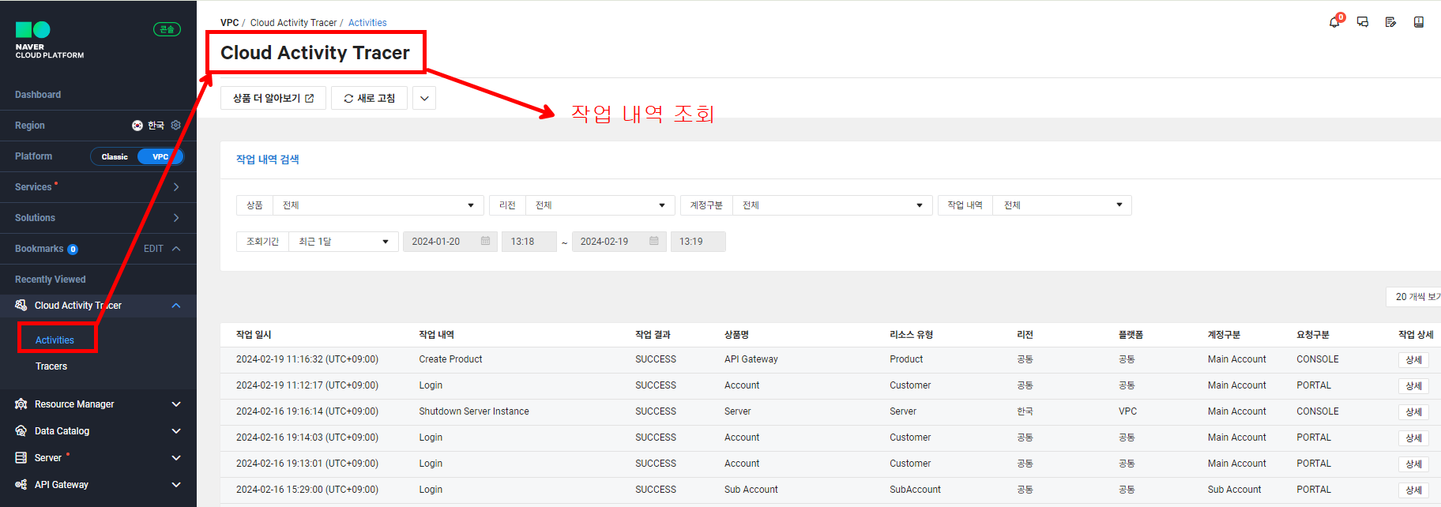
Task: Select Activities in the sidebar
Action: pyautogui.click(x=55, y=340)
